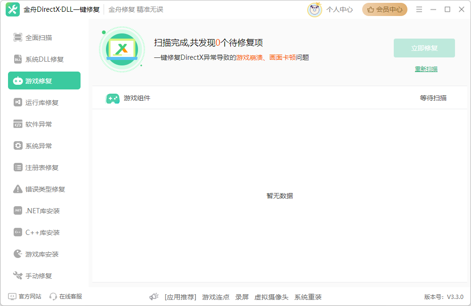Click the 扫描完成 result heading
Screen dimensions: 471x306
click(209, 43)
